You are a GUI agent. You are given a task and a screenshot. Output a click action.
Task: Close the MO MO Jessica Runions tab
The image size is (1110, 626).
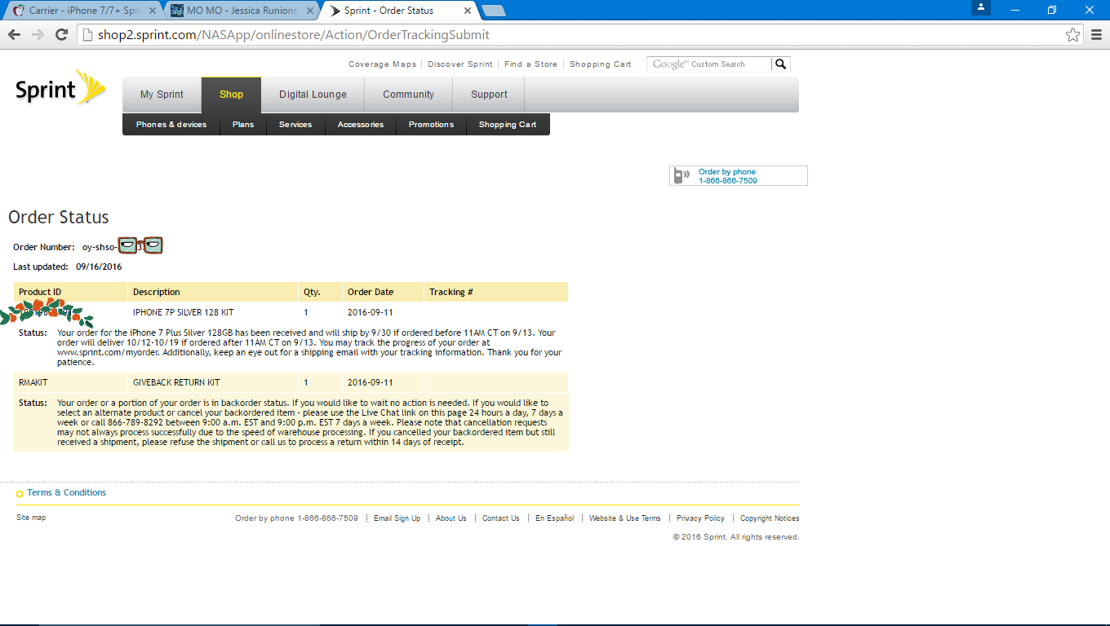(x=309, y=11)
